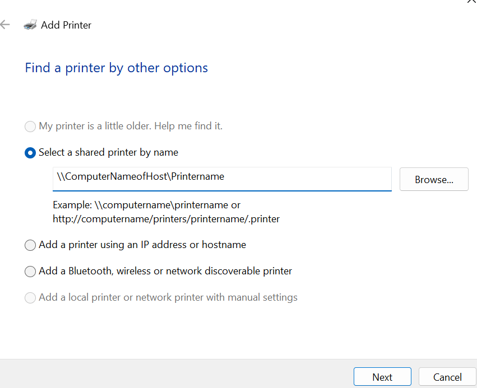Choose 'Select a shared printer by name' option
The width and height of the screenshot is (477, 388).
point(30,152)
